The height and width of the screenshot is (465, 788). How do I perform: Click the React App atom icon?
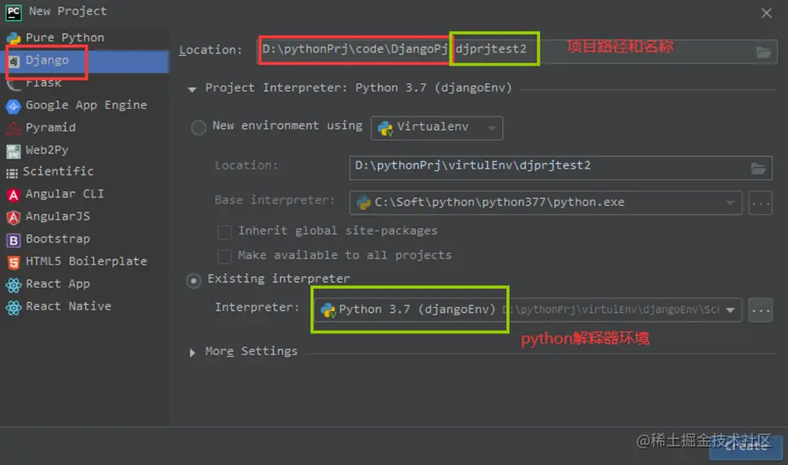[13, 285]
